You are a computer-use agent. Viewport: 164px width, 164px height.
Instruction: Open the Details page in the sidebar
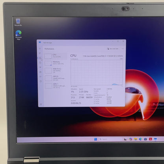coord(41,76)
